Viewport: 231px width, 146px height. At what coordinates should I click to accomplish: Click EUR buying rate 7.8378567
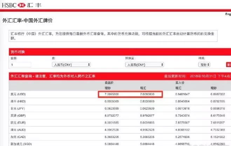(182, 123)
